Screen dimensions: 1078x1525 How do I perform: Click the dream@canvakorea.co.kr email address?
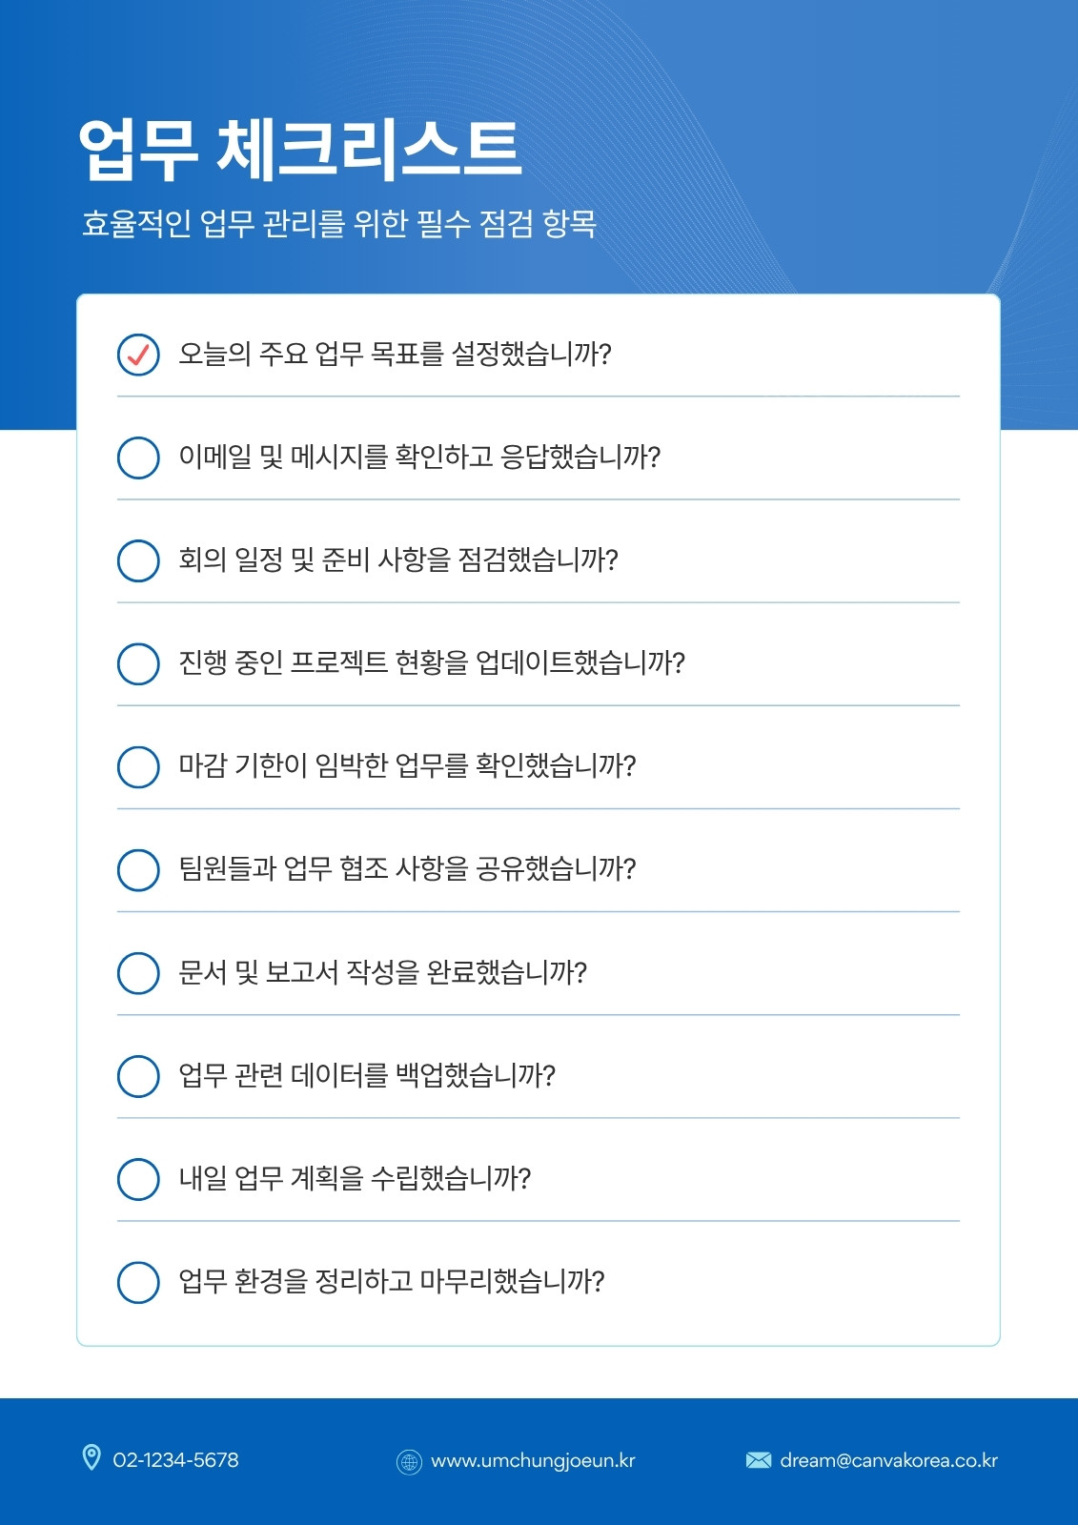point(888,1460)
